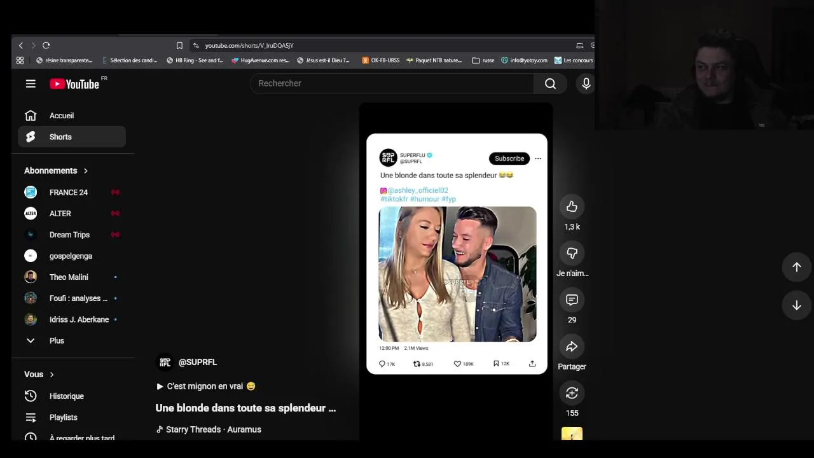Image resolution: width=814 pixels, height=458 pixels.
Task: Open the Idriss J. Aberkane subscription
Action: click(x=72, y=319)
